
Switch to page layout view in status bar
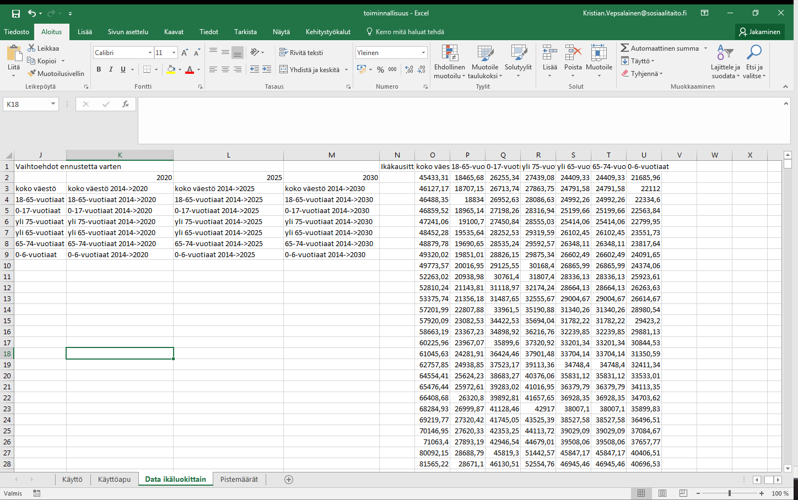662,493
